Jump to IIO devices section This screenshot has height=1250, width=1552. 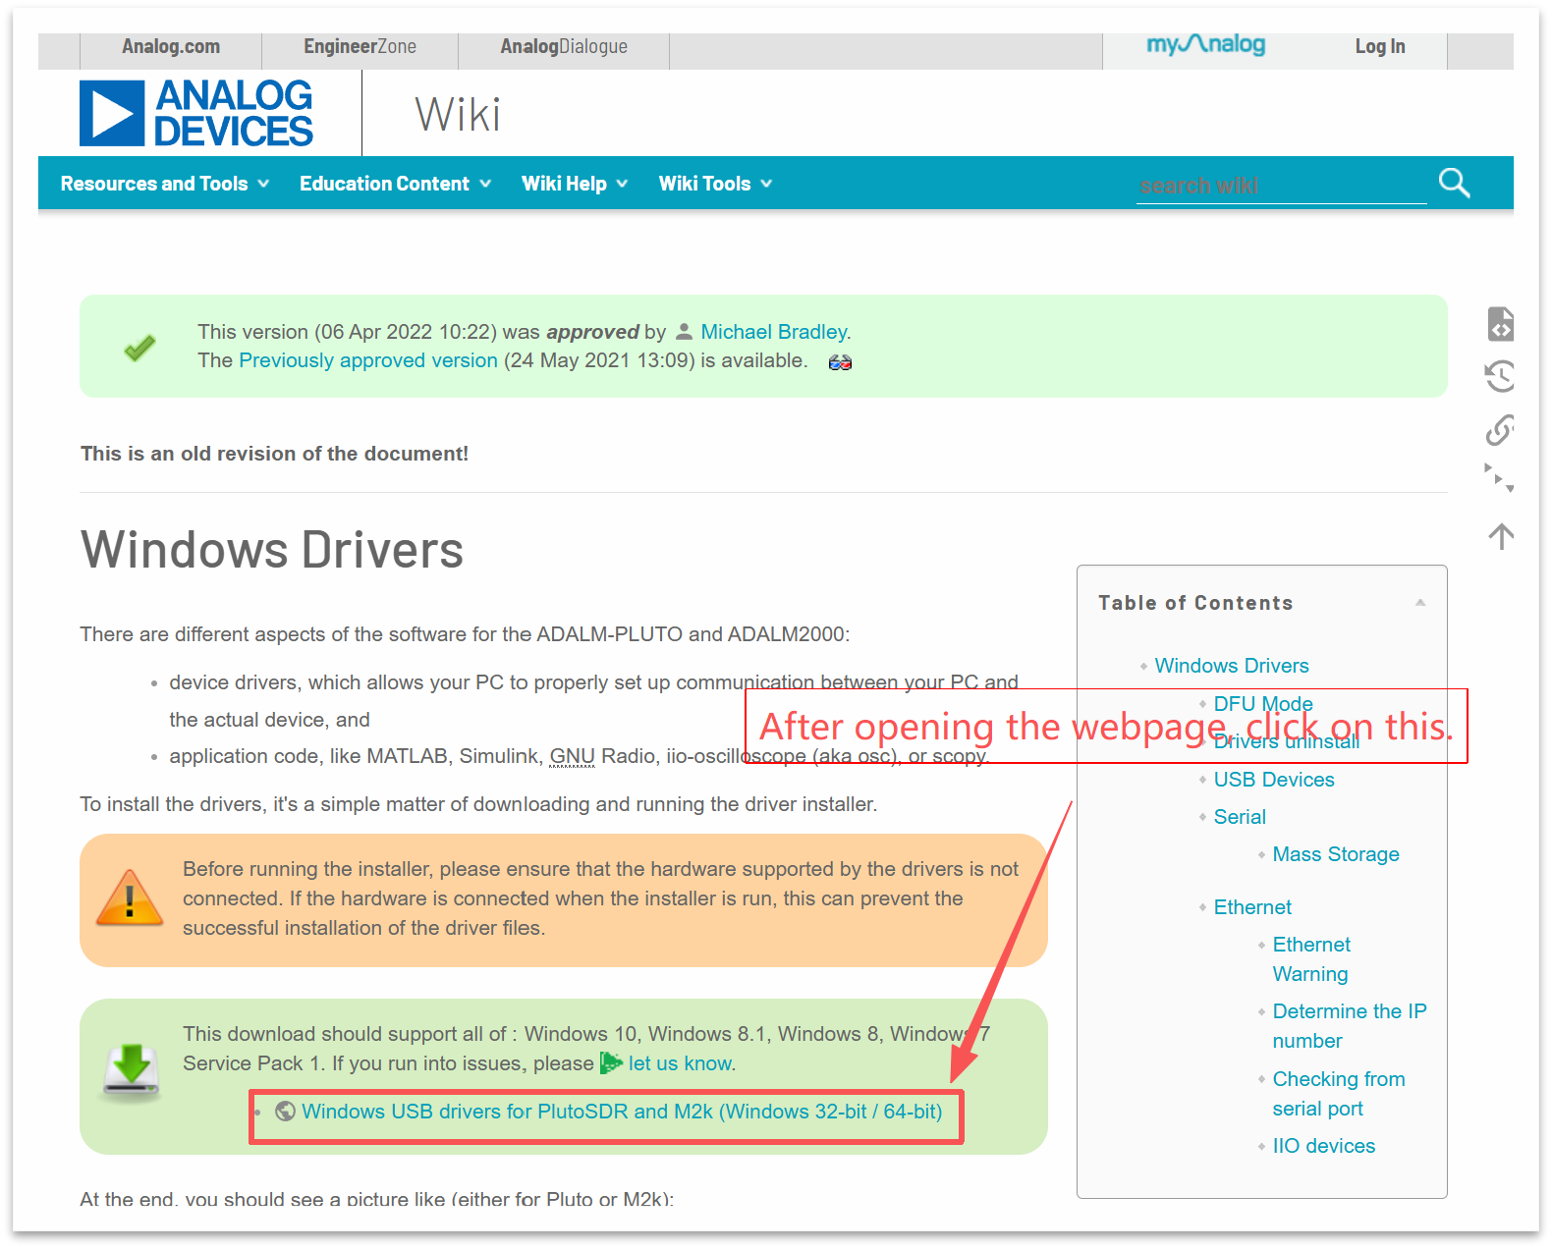tap(1324, 1146)
